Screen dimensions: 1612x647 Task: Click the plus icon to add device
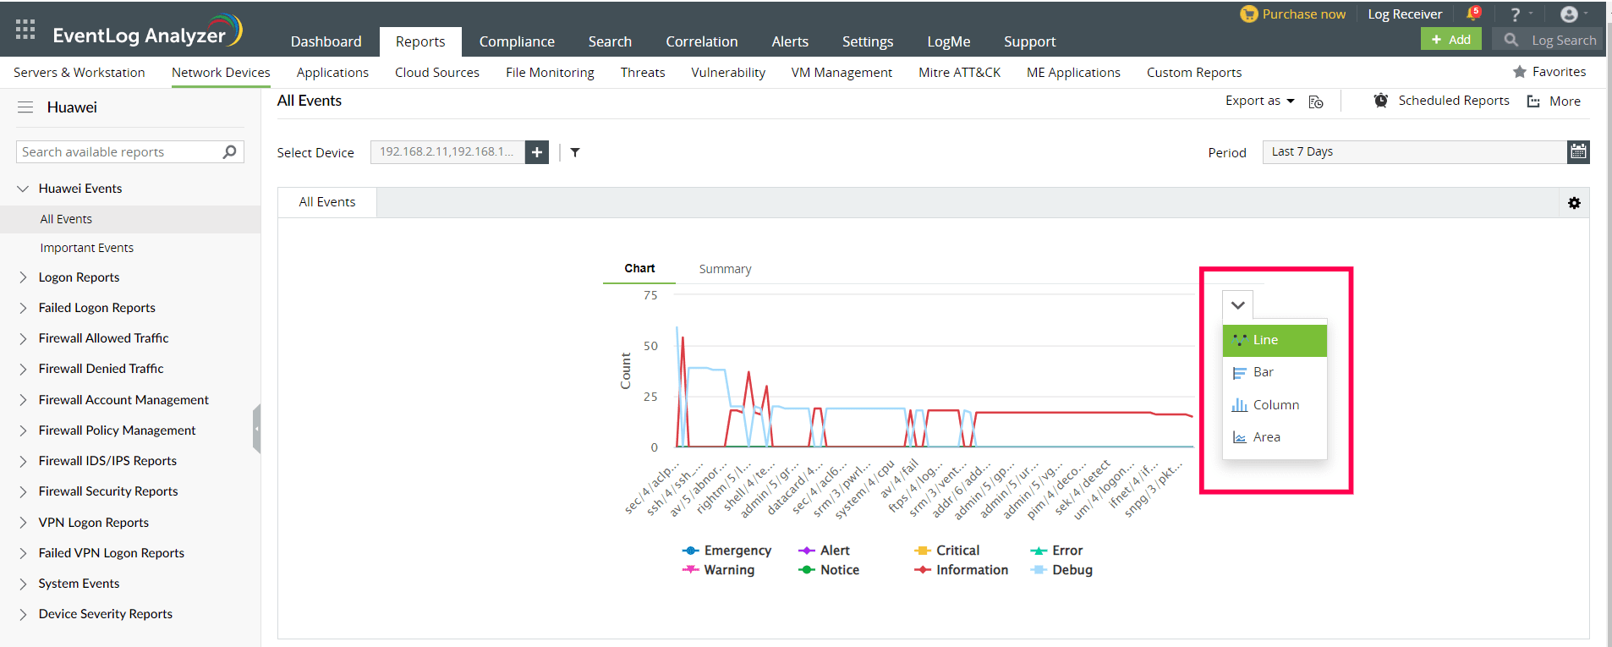click(x=537, y=152)
